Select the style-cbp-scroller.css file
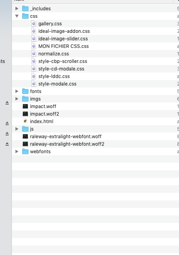Screen dimensions: 179x255 (x=95, y=61)
